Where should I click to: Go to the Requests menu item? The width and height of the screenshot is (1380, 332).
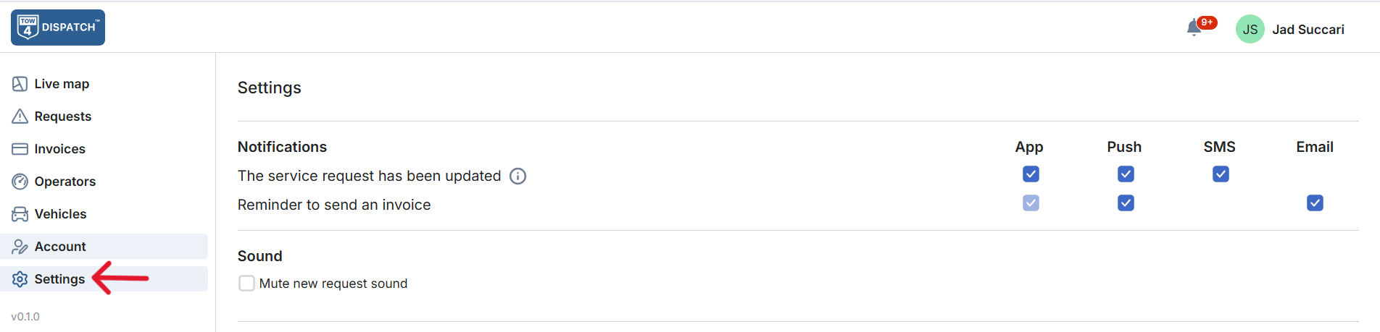63,116
